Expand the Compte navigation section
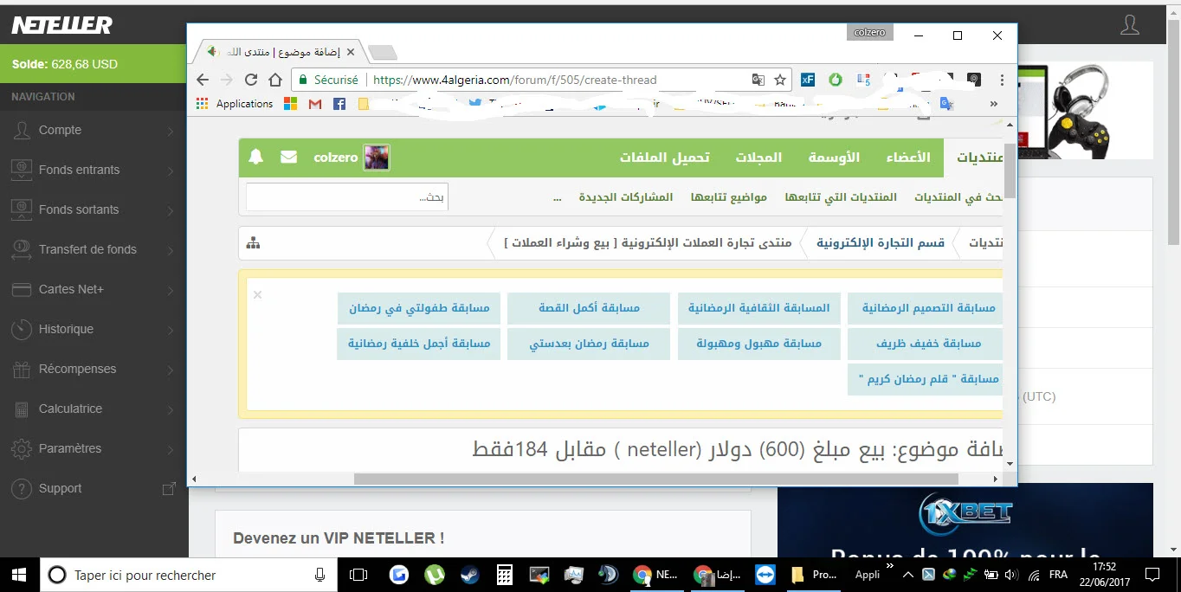This screenshot has width=1181, height=592. click(x=94, y=130)
